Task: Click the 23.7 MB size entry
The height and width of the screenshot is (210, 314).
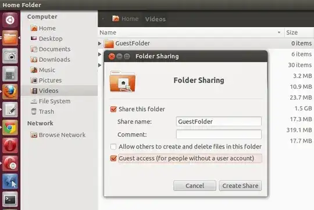Action: coord(301,97)
